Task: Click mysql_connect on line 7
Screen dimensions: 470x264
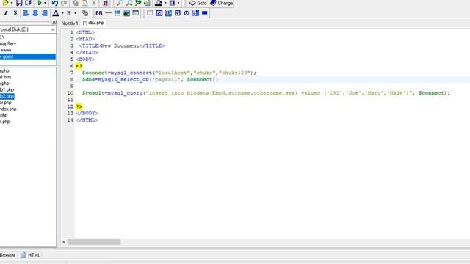Action: (x=131, y=73)
